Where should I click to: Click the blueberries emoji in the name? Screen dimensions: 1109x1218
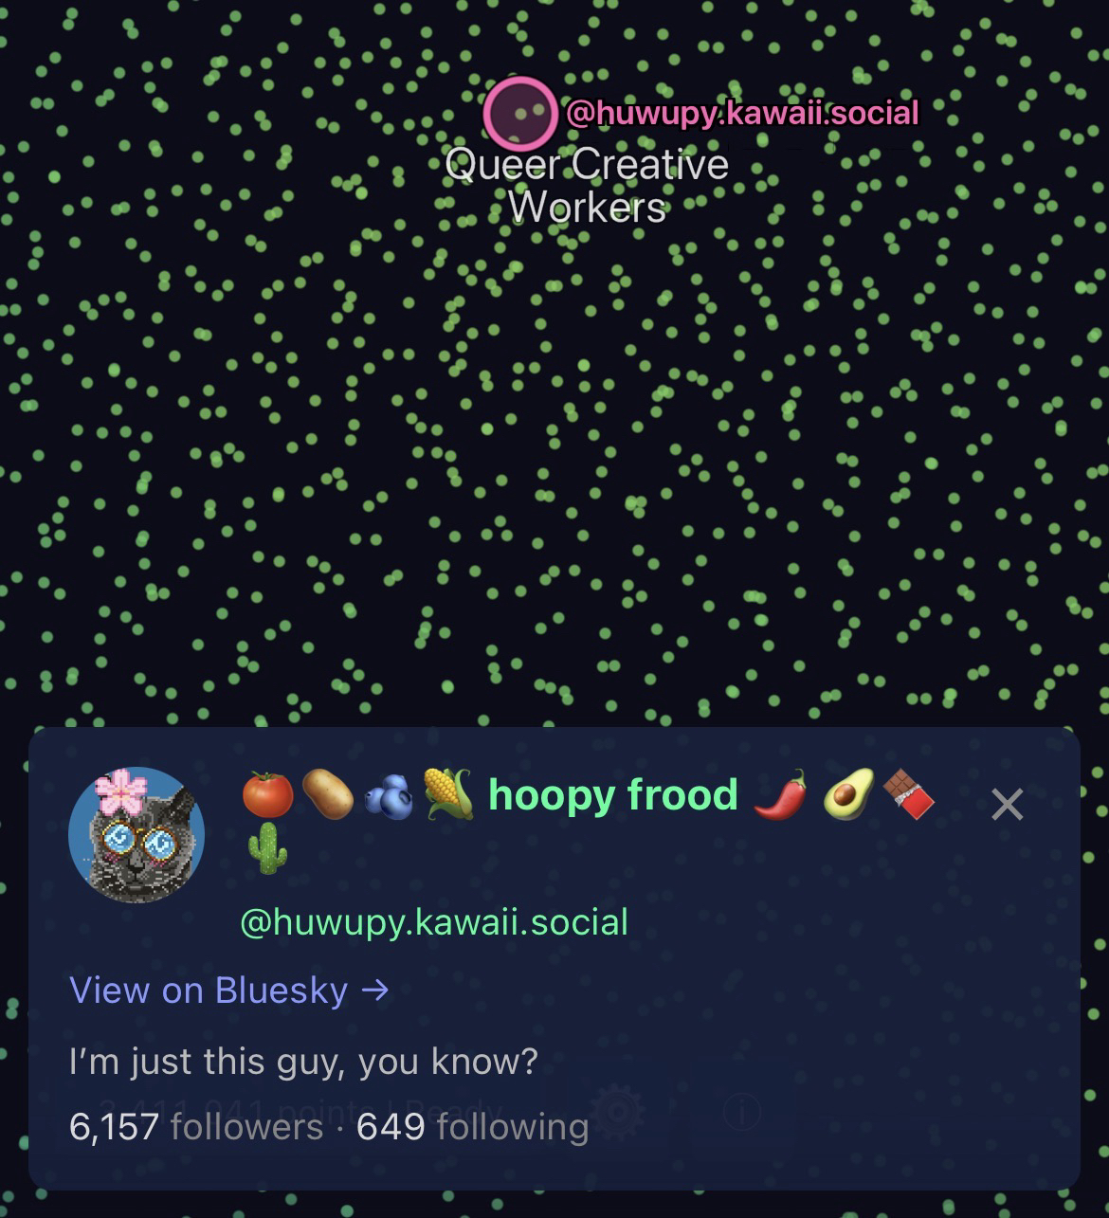coord(388,795)
